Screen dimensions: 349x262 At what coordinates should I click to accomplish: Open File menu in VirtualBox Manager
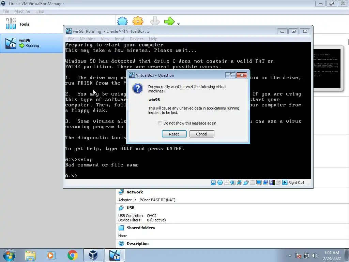6,11
